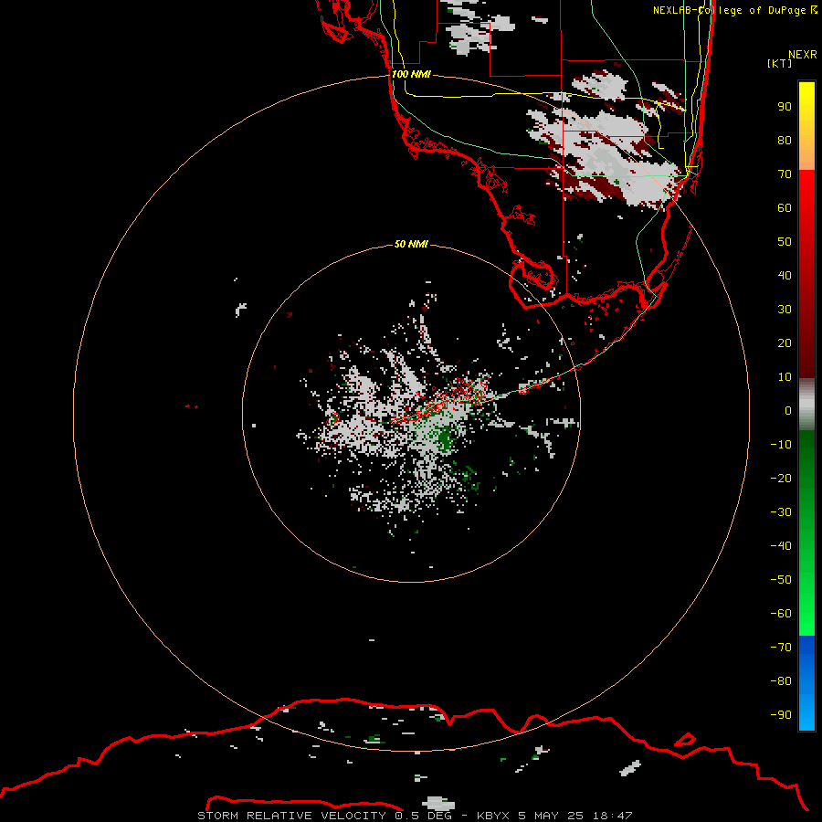Click the 0 value on velocity scale
Screen dimensions: 822x822
788,410
